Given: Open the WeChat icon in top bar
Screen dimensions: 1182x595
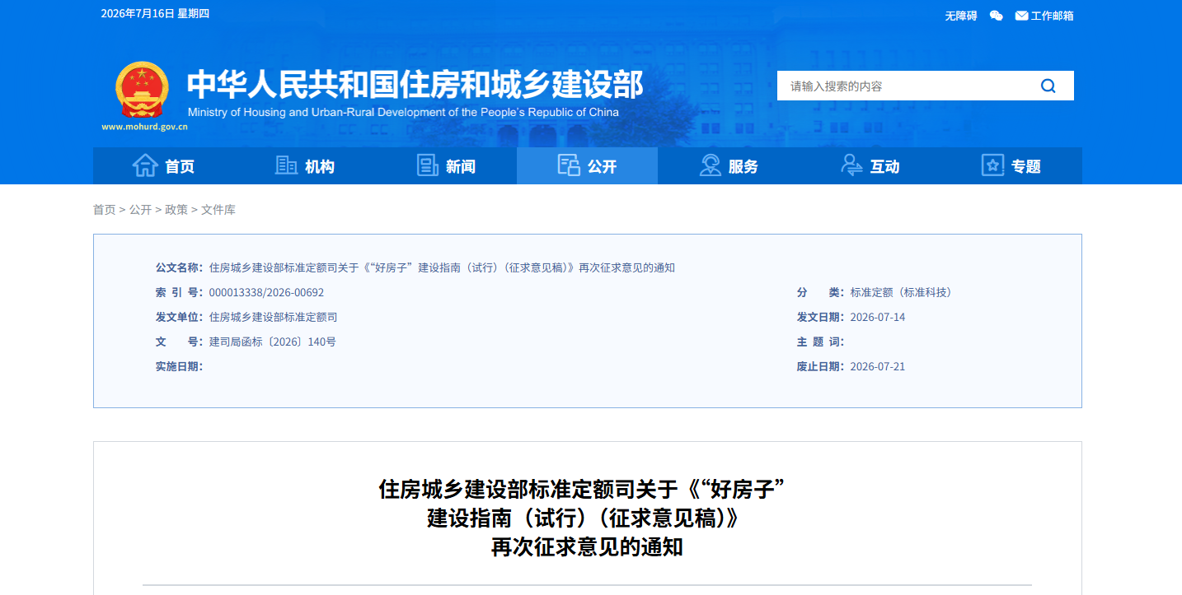Looking at the screenshot, I should click(997, 16).
